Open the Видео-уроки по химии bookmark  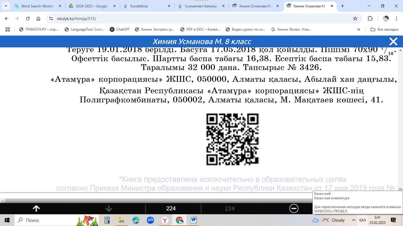[x=245, y=29]
